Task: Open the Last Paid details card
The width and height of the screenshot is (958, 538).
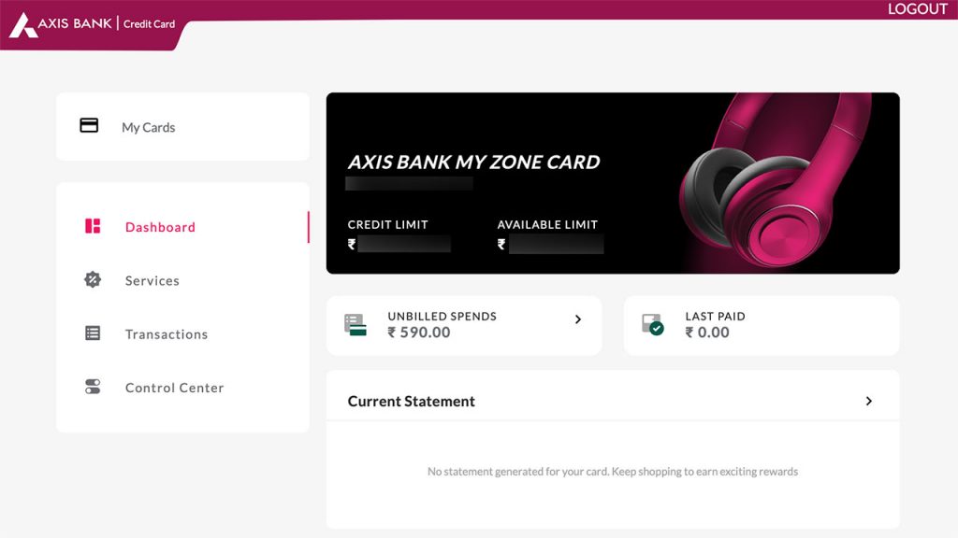Action: pos(761,325)
